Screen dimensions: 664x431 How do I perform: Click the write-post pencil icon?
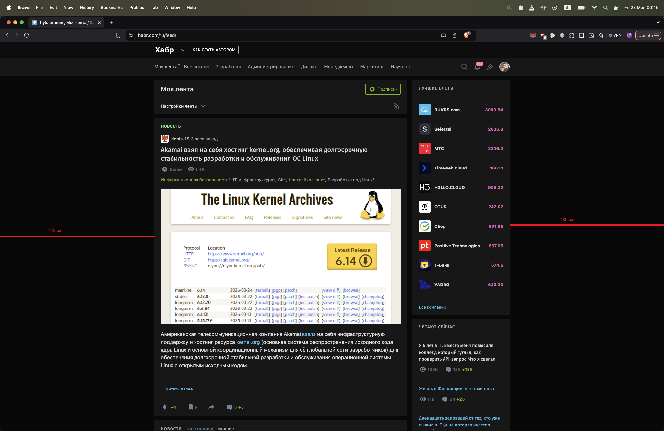coord(490,67)
